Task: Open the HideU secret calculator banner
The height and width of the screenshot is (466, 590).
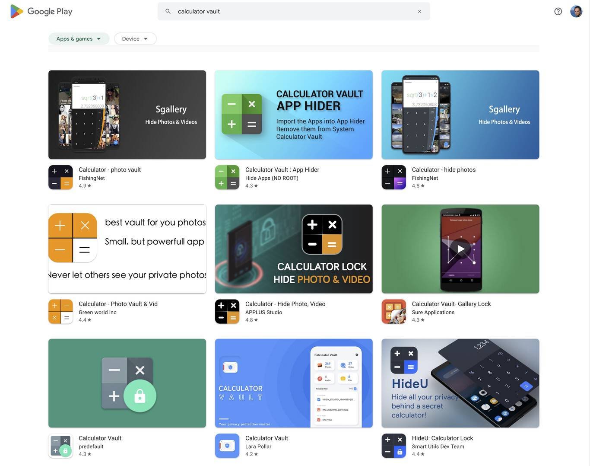Action: [x=460, y=383]
